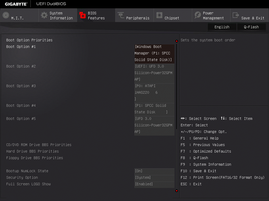Click the red BIOS Features chip icon

click(x=83, y=15)
